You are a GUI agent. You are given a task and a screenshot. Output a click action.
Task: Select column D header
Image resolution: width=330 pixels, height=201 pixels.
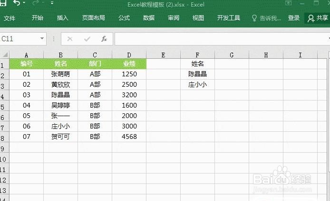click(129, 55)
